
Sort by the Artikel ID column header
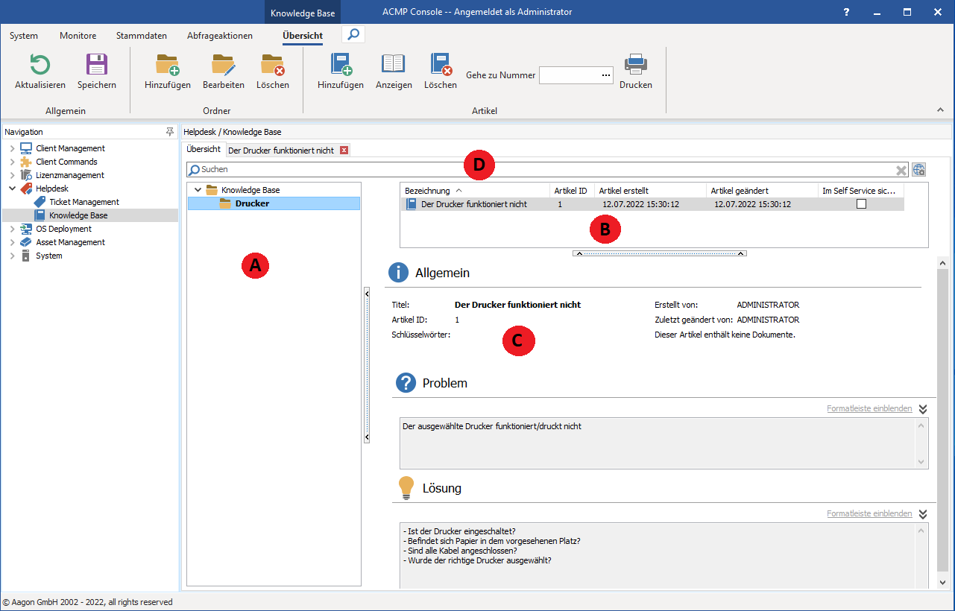572,191
